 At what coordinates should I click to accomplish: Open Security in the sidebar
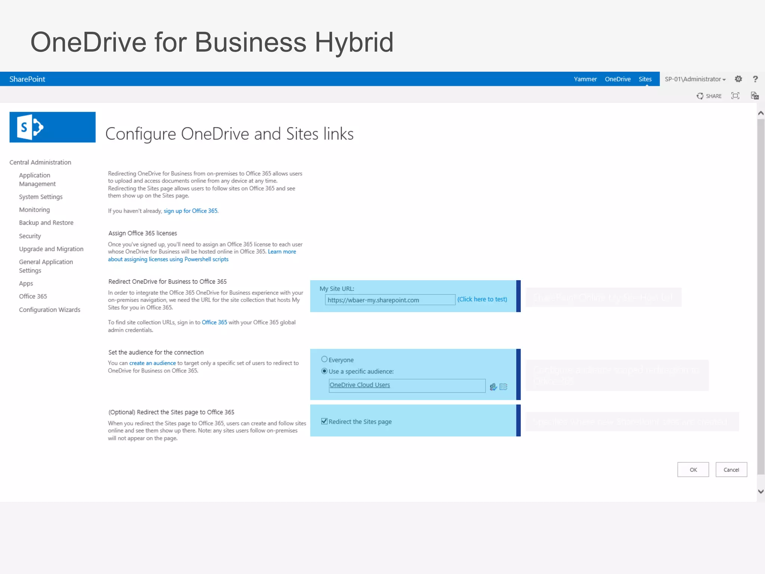pos(30,236)
